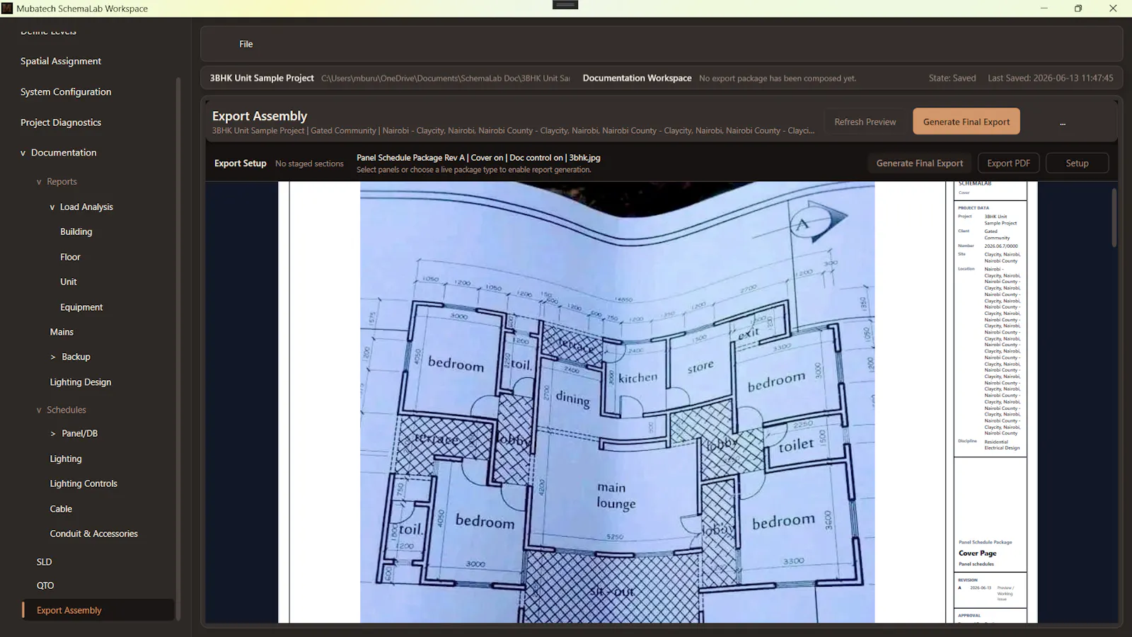The image size is (1132, 637).
Task: Click the orange Generate Final Export button
Action: (966, 122)
